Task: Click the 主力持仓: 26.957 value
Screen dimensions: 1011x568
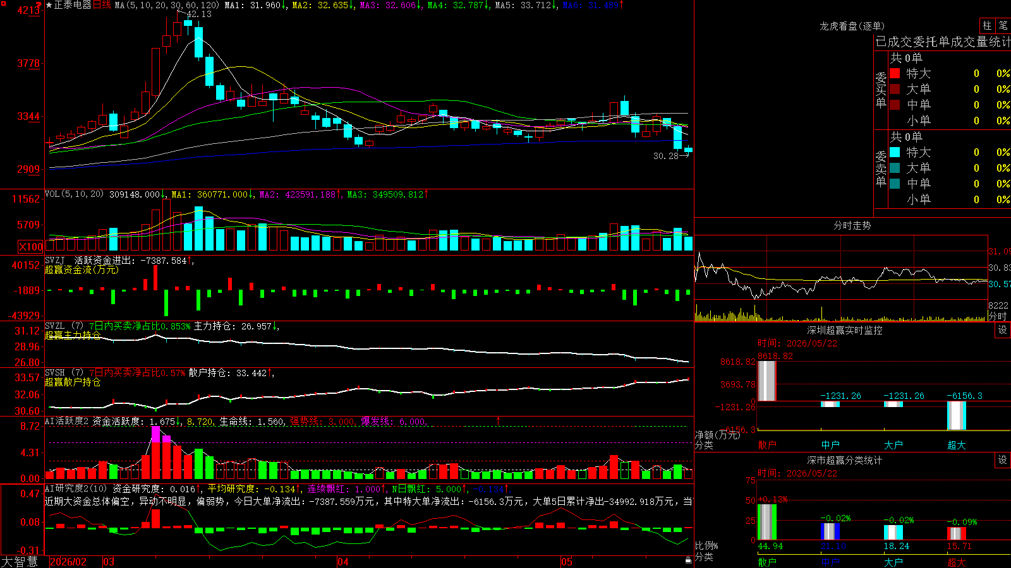Action: tap(233, 326)
